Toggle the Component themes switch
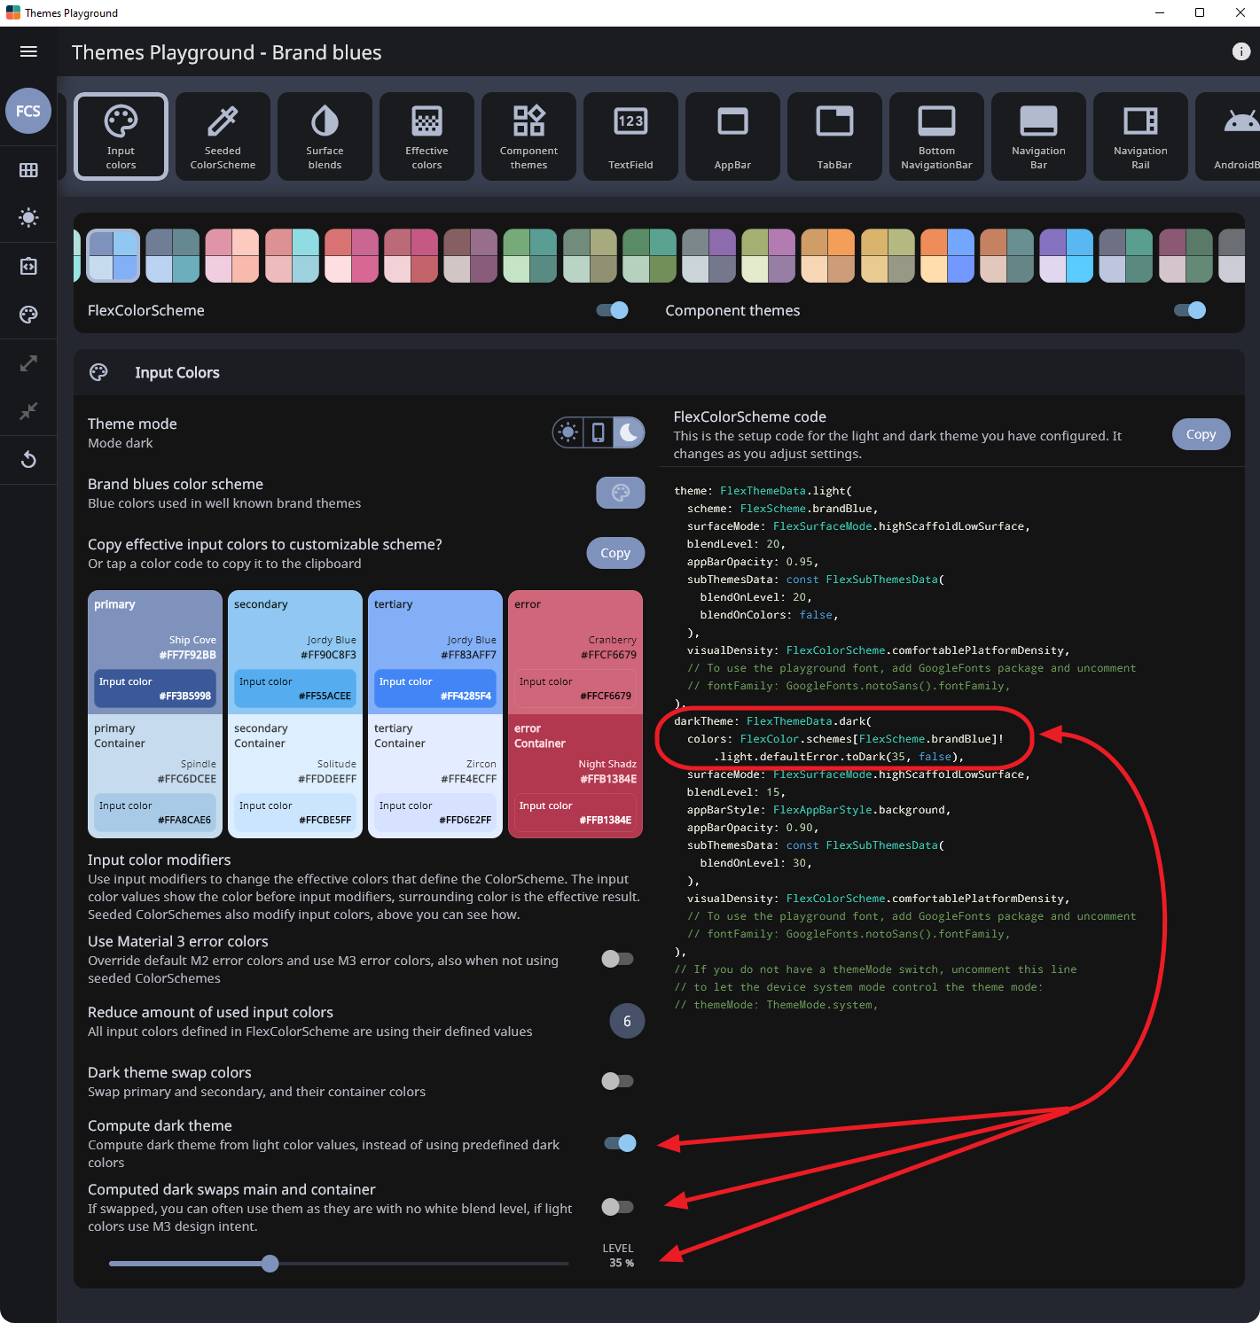1260x1323 pixels. (x=1190, y=310)
